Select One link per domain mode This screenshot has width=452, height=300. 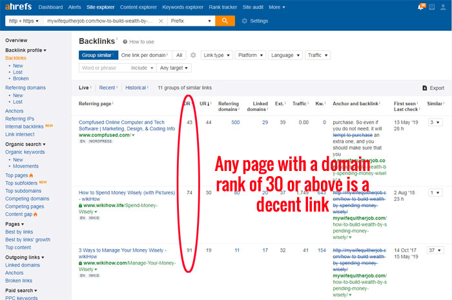[145, 55]
